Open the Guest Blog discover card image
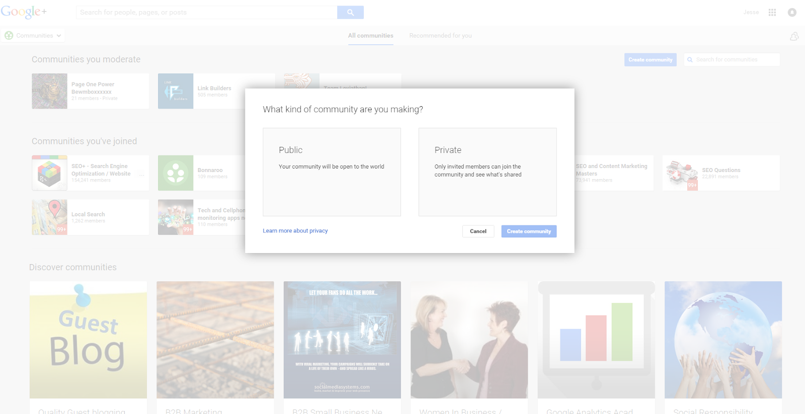The image size is (805, 414). coord(88,340)
